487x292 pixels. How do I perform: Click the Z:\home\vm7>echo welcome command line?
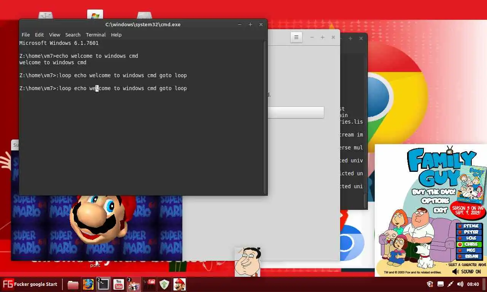[79, 56]
